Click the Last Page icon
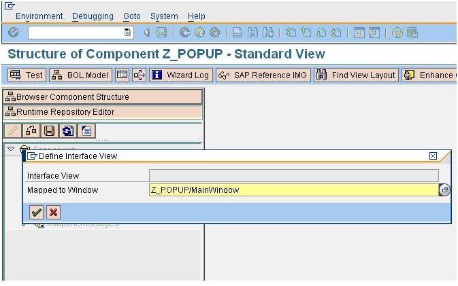This screenshot has width=458, height=286. [x=336, y=33]
